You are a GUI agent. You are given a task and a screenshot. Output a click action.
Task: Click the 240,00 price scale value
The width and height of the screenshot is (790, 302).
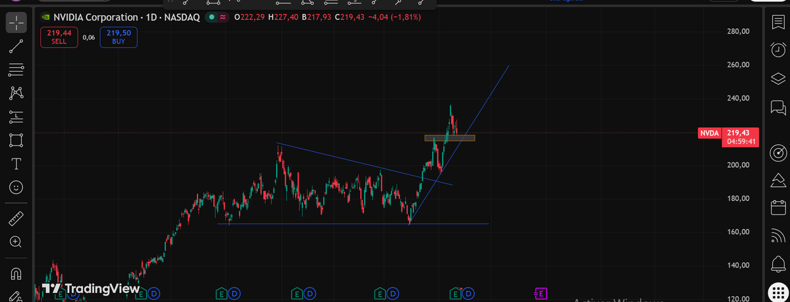coord(738,98)
